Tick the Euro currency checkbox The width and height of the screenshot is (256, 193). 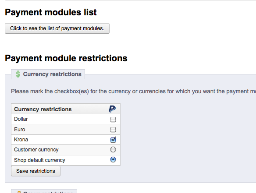[113, 130]
